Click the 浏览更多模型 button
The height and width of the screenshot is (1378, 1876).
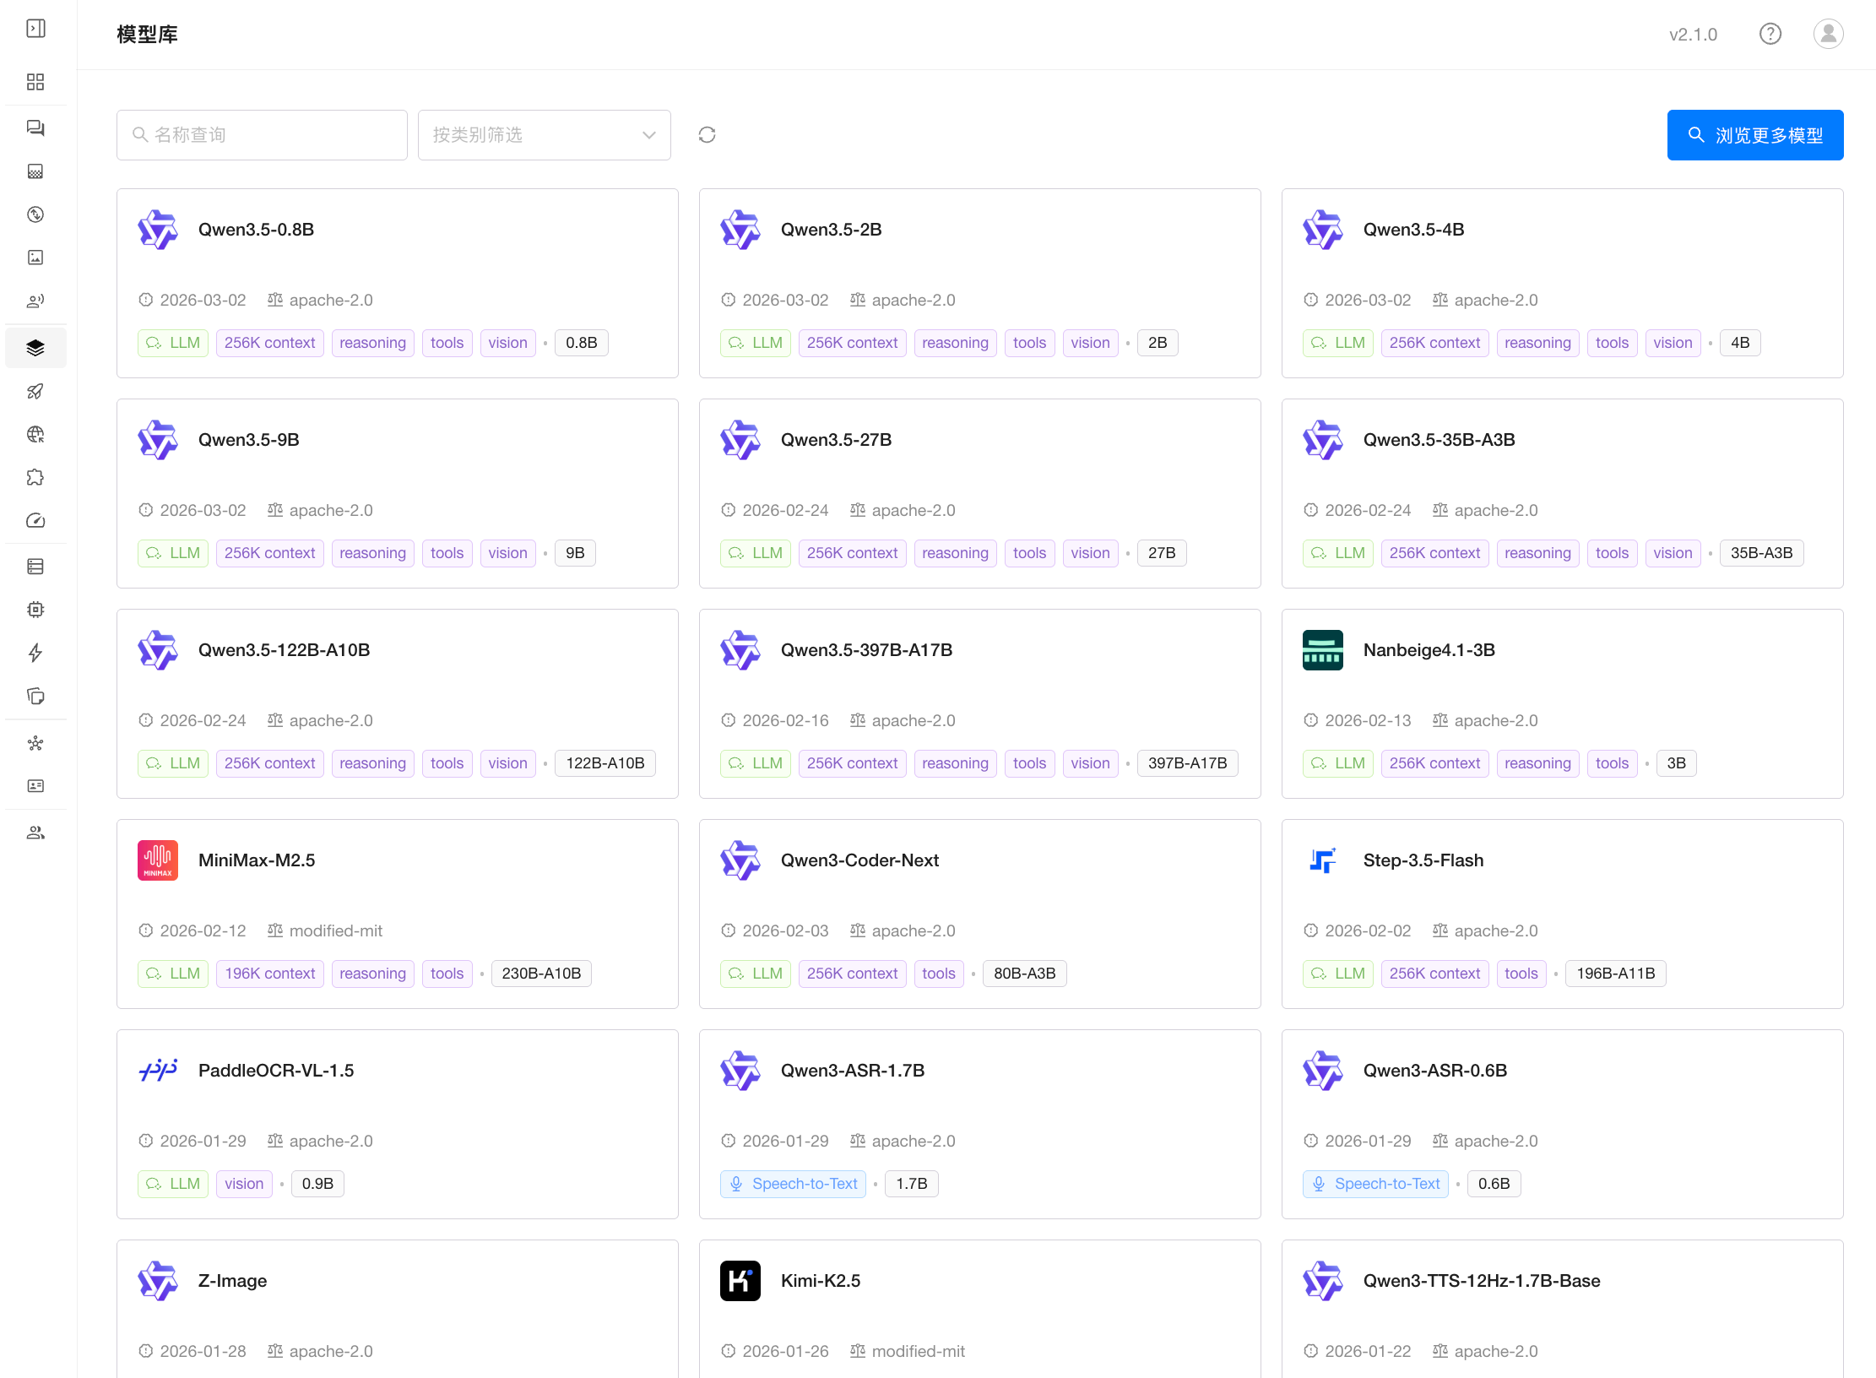click(x=1754, y=135)
